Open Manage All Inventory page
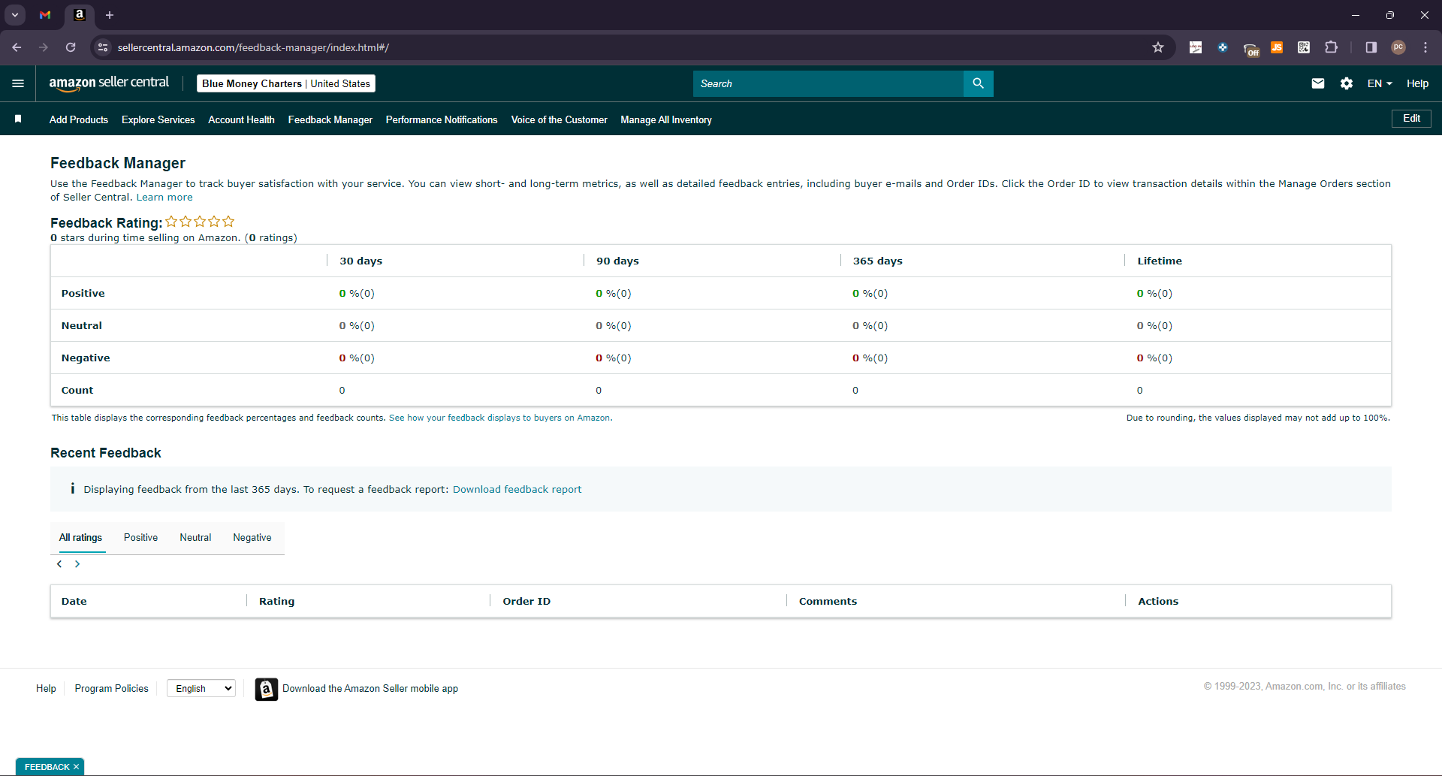This screenshot has width=1442, height=776. click(x=666, y=119)
